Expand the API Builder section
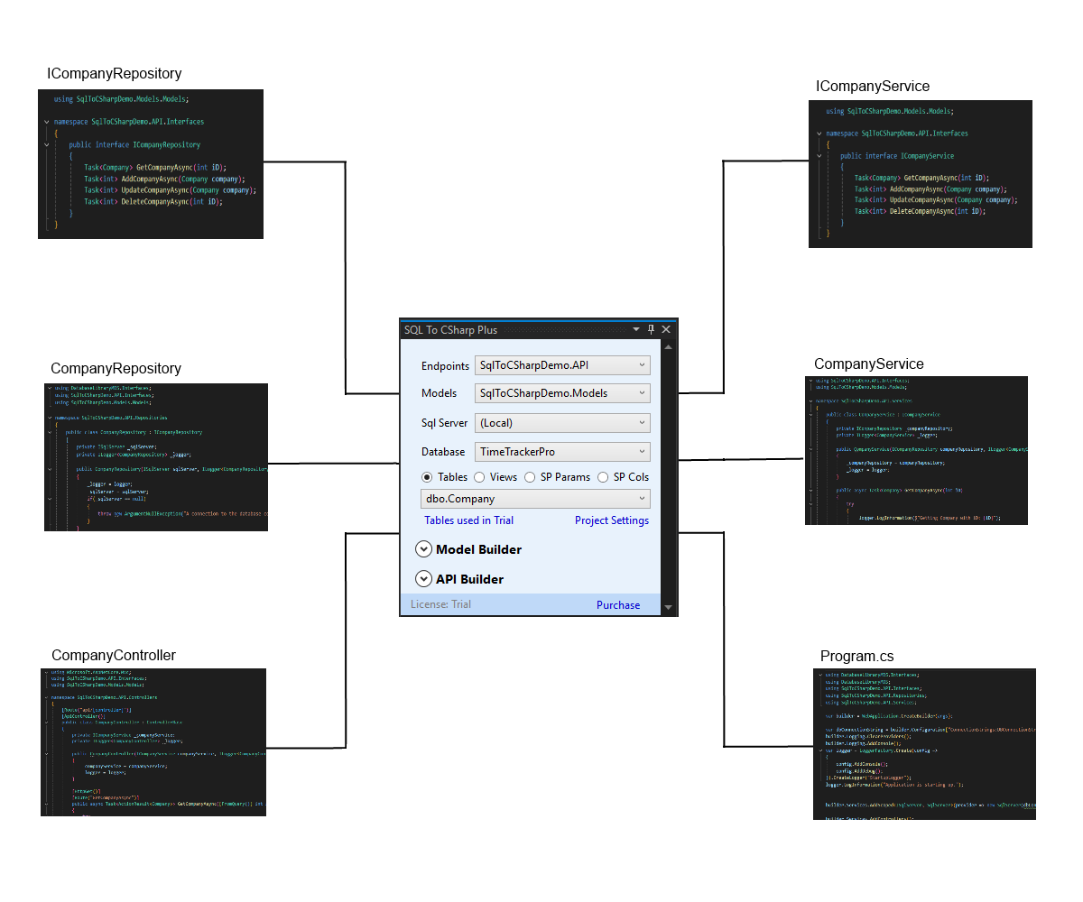 [423, 579]
